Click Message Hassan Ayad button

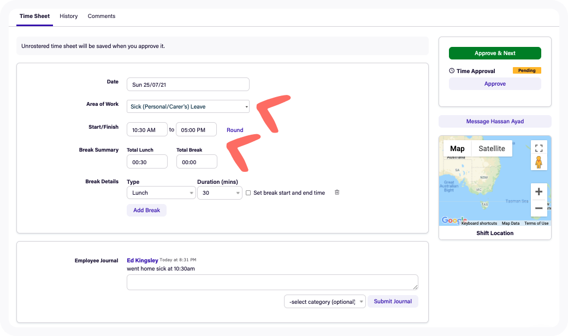[x=495, y=122]
